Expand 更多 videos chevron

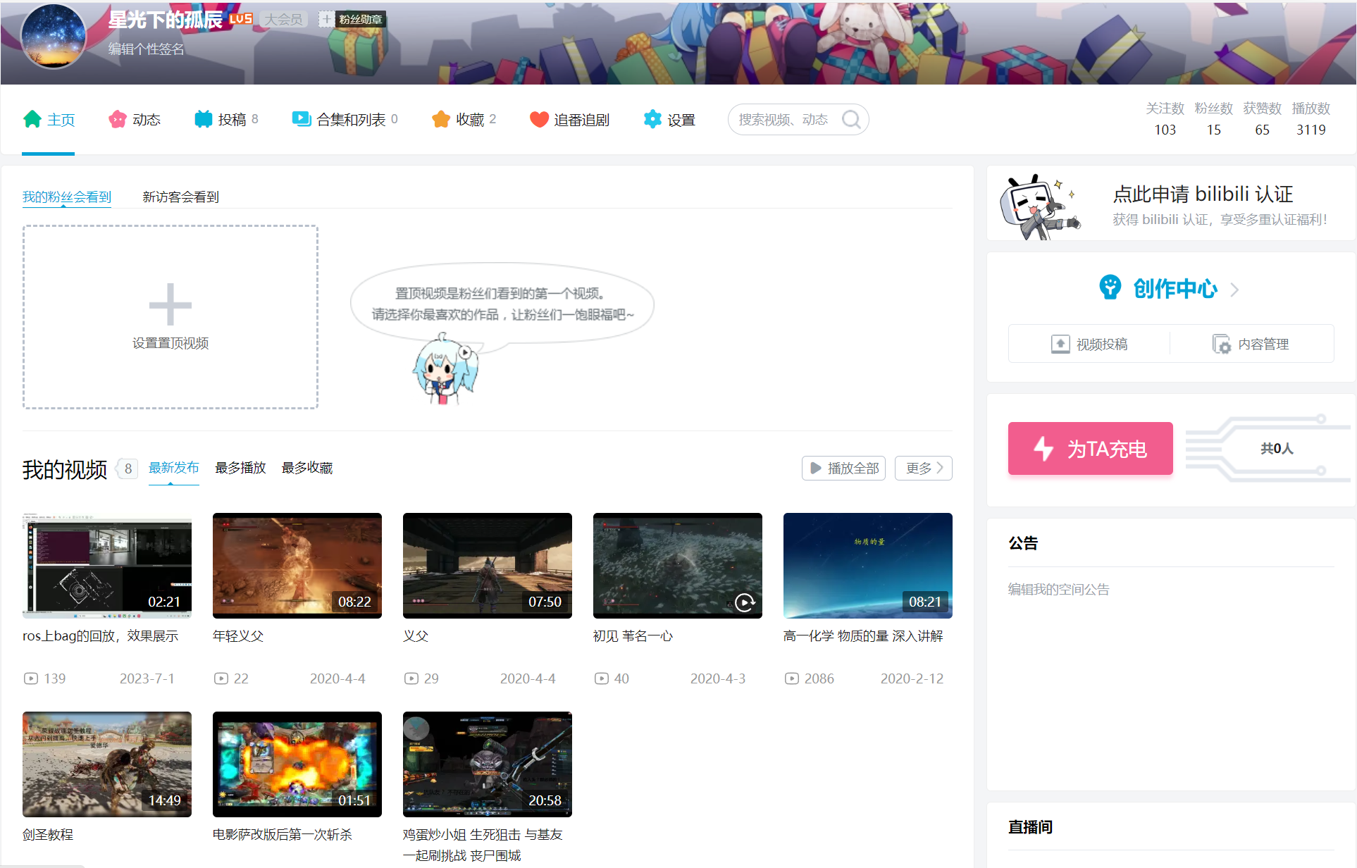(939, 468)
